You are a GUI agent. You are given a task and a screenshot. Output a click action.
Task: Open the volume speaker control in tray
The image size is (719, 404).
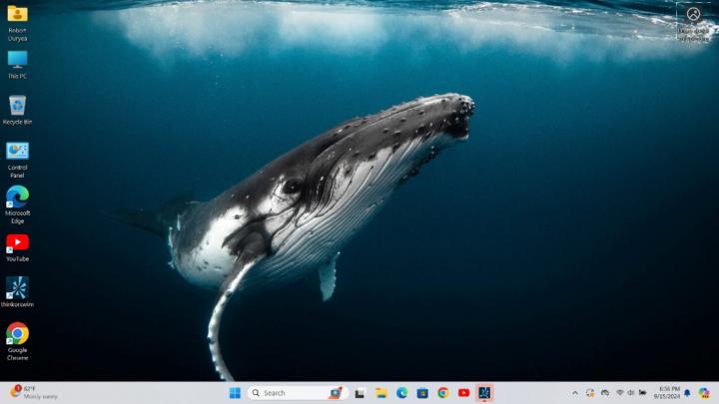630,393
